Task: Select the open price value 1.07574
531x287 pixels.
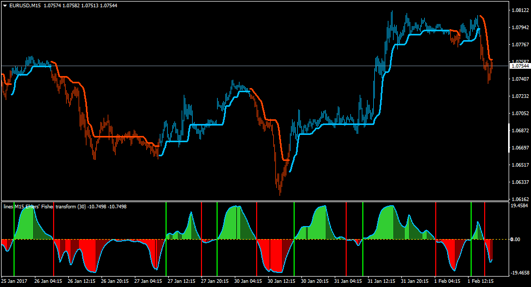Action: coord(53,6)
